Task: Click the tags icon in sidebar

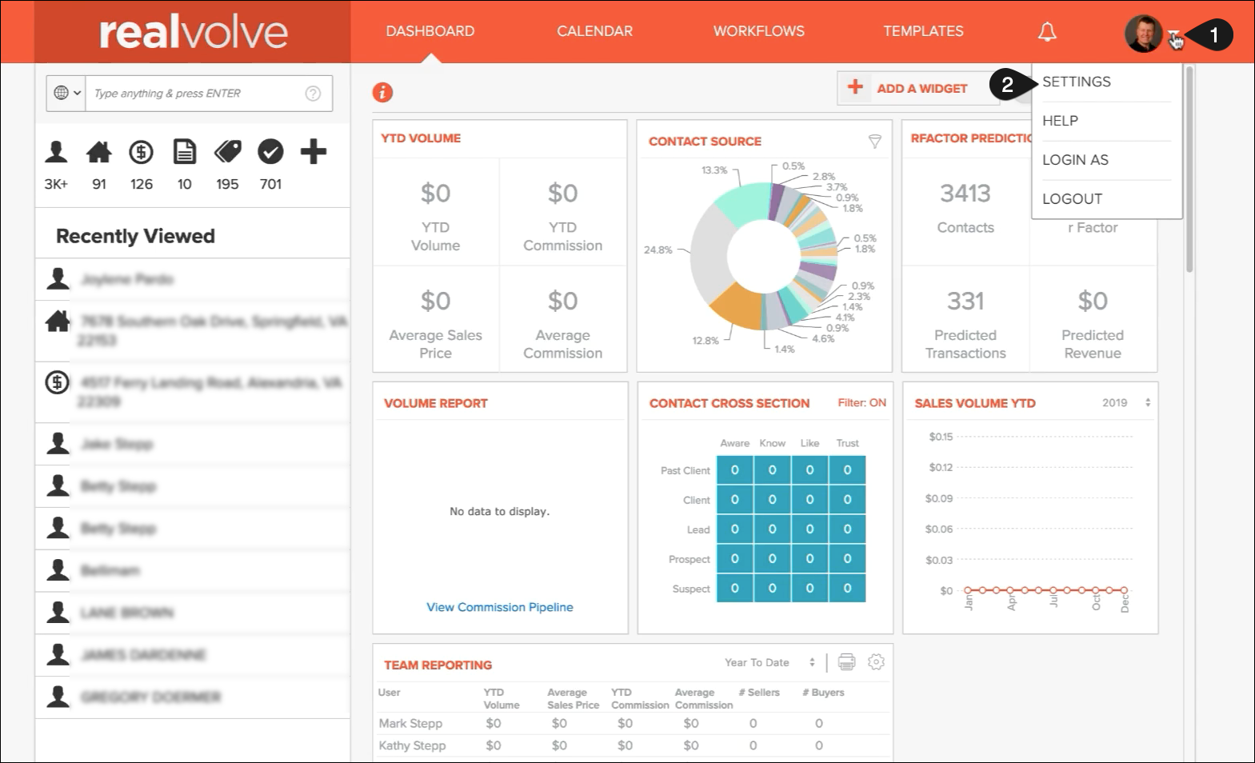Action: [228, 152]
